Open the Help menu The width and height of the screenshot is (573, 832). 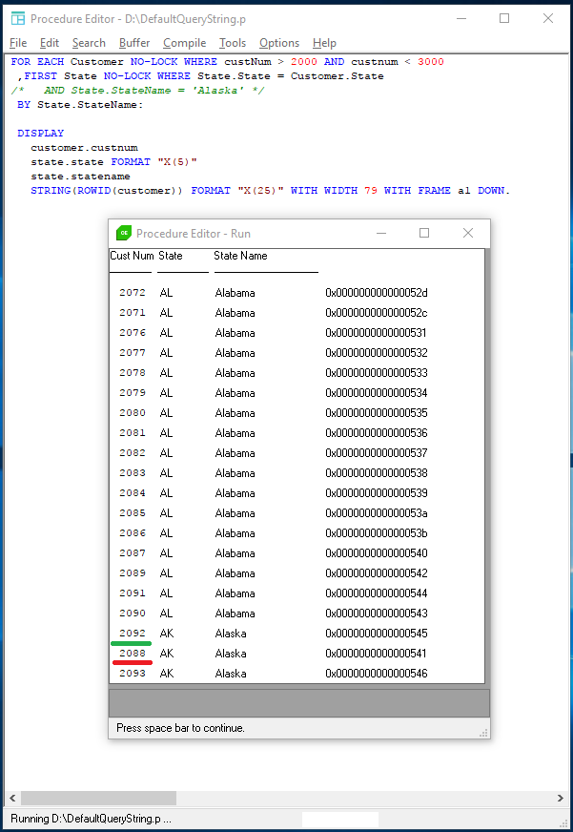coord(324,43)
